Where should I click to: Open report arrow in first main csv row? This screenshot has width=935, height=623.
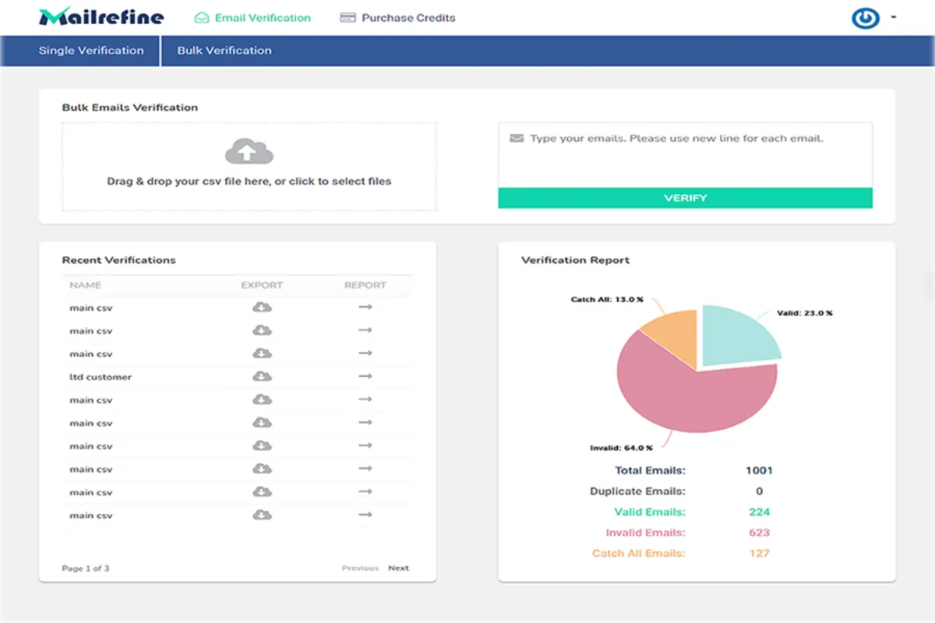(x=365, y=308)
